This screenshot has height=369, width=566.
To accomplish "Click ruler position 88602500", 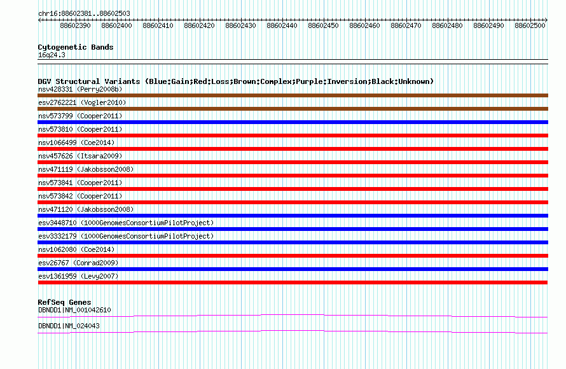I will [530, 25].
